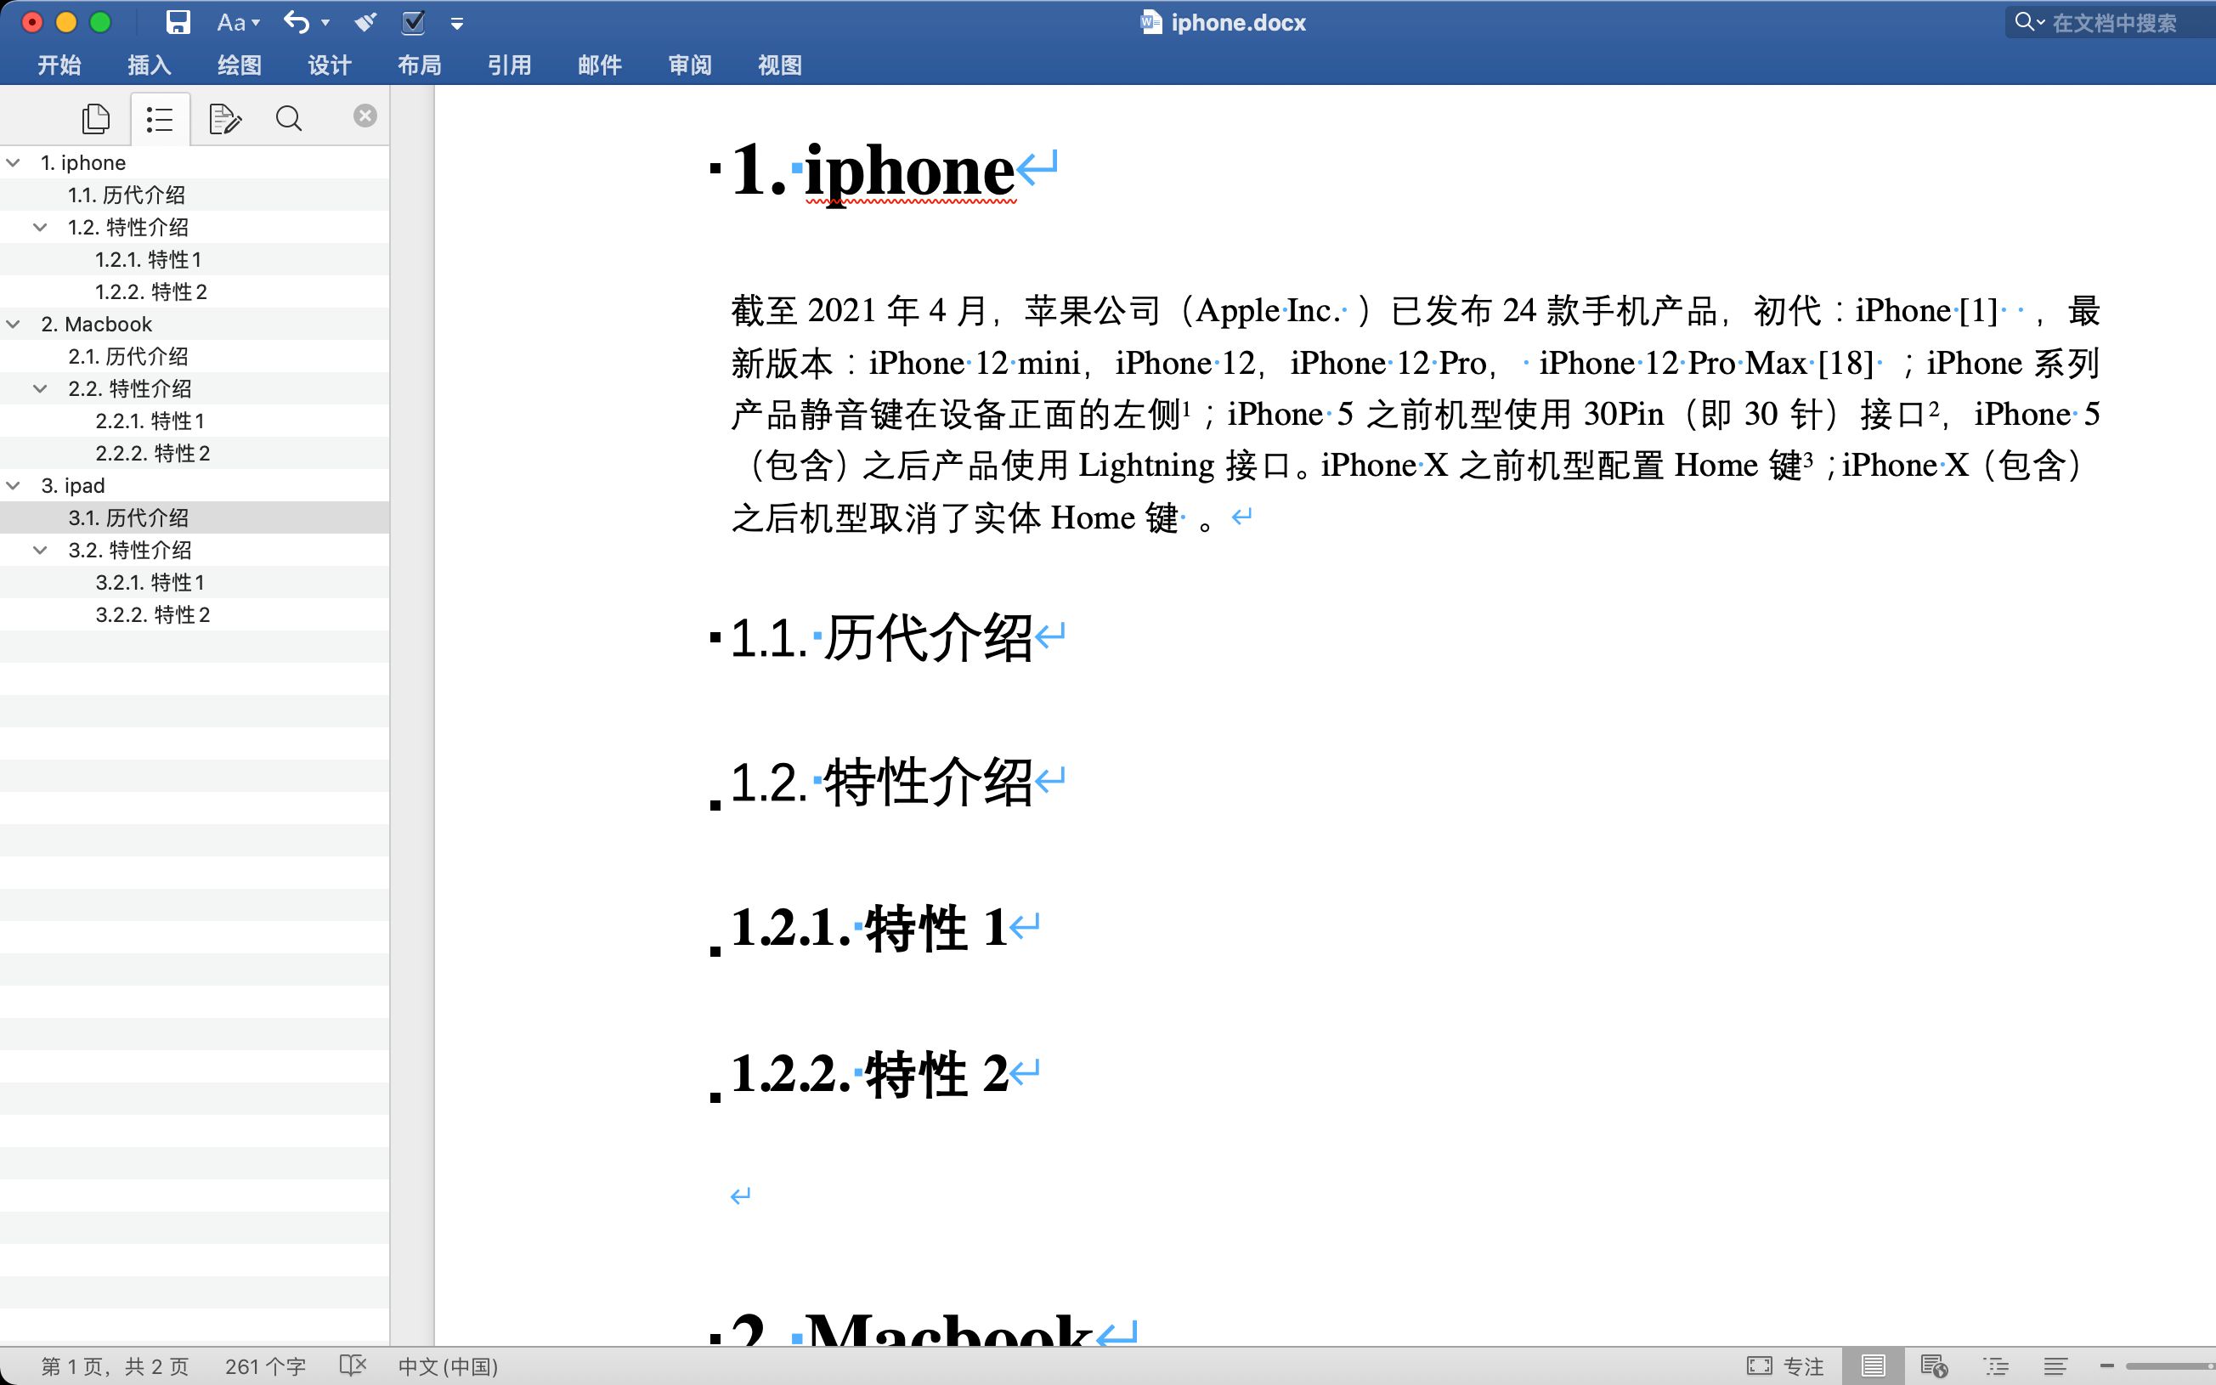Select the document outline list icon in the sidebar
2216x1385 pixels.
click(x=161, y=118)
